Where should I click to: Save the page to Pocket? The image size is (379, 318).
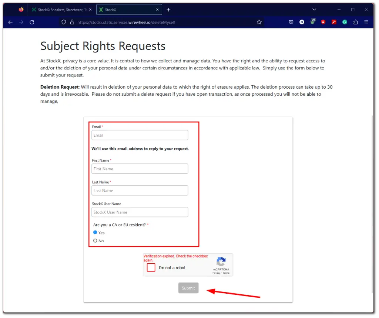[291, 22]
